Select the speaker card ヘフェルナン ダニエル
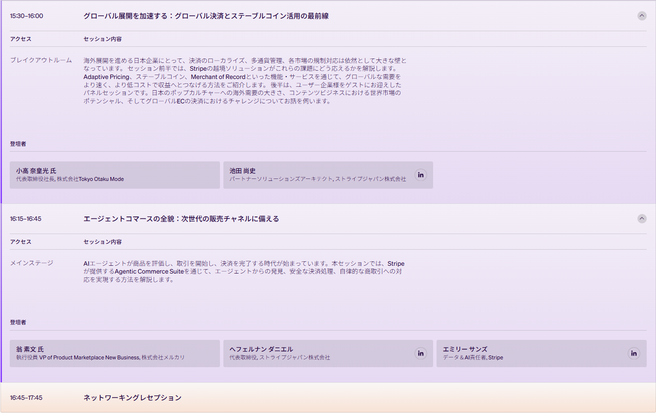 pos(328,354)
